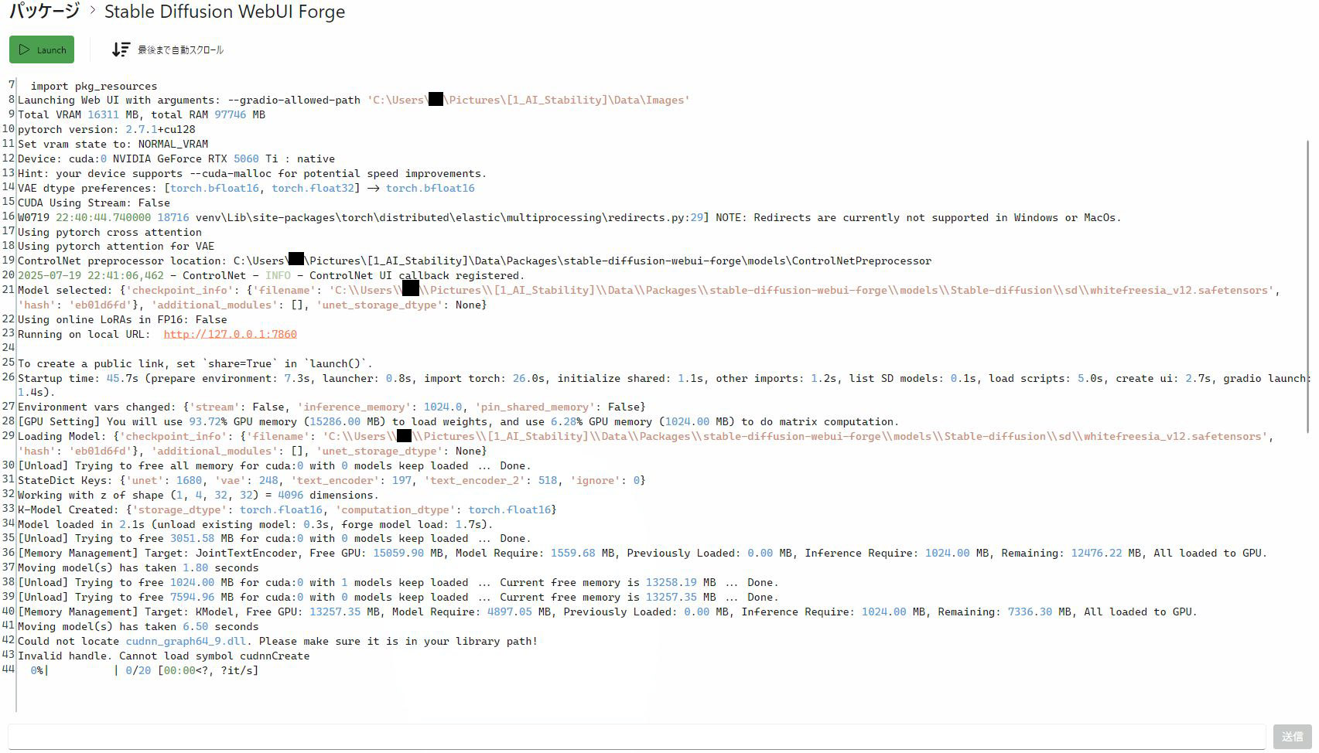This screenshot has width=1319, height=753.
Task: Click the 'Using pytorch attention for VAE' line
Action: pyautogui.click(x=116, y=246)
